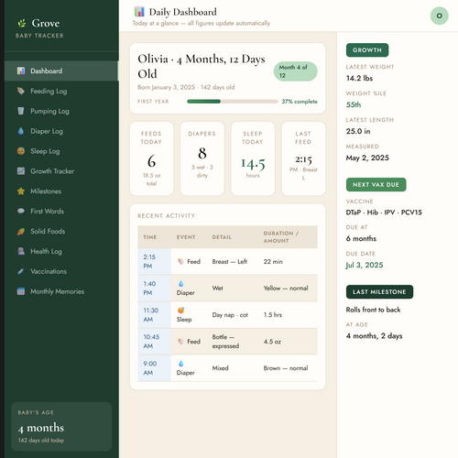Click the 10:45 AM time cell
This screenshot has height=458, width=458.
[154, 342]
